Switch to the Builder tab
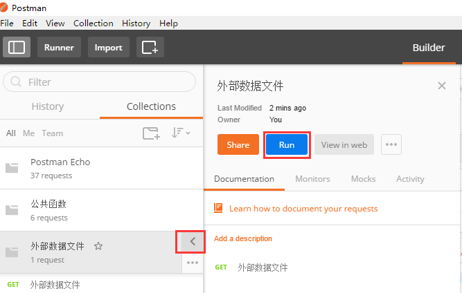The height and width of the screenshot is (293, 462). point(429,48)
